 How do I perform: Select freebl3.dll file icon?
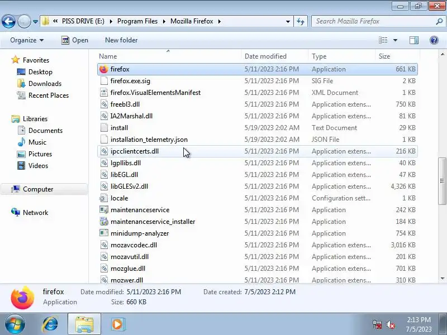point(104,104)
